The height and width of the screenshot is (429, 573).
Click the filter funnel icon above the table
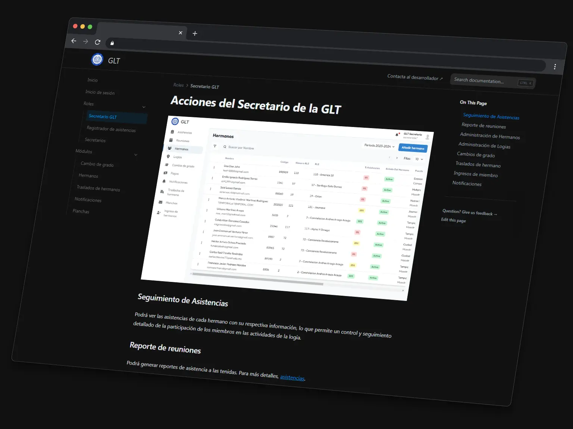point(215,146)
